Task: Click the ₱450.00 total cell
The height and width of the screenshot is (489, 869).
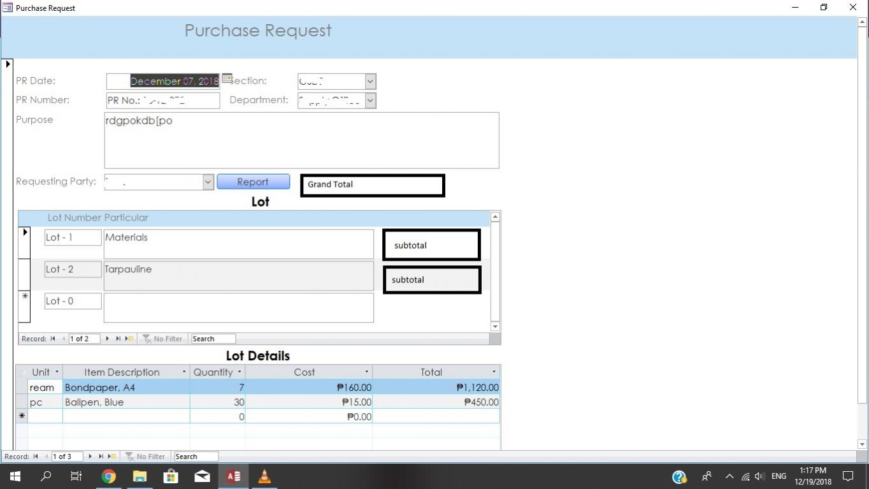Action: [436, 402]
